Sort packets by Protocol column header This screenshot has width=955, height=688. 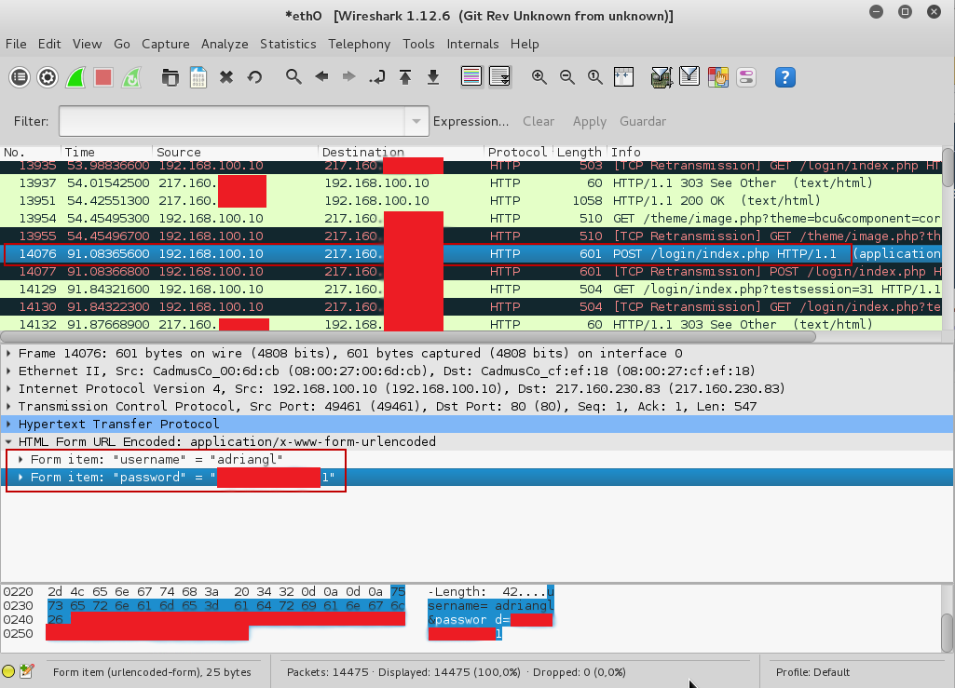tap(518, 152)
